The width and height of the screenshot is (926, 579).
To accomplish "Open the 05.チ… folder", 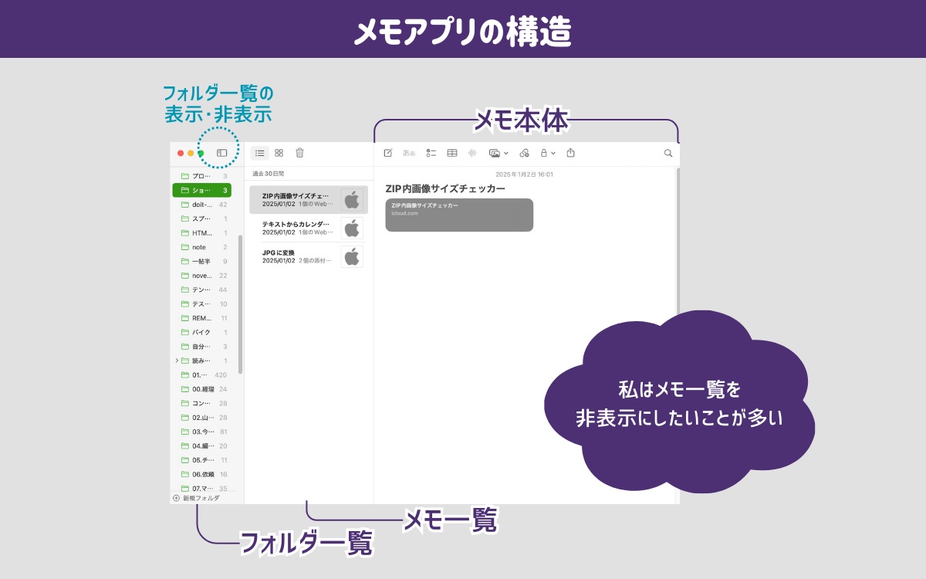I will (x=202, y=459).
